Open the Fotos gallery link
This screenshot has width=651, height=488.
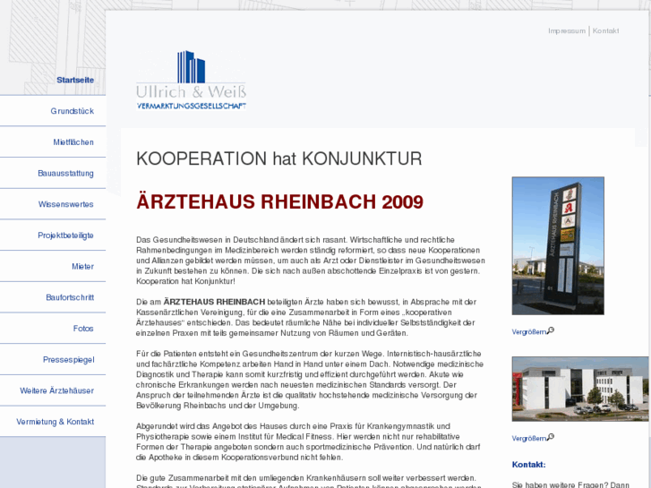point(83,329)
